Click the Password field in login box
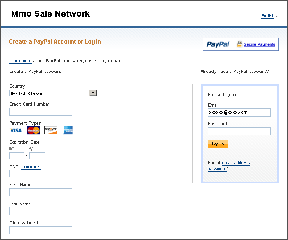 pyautogui.click(x=239, y=132)
